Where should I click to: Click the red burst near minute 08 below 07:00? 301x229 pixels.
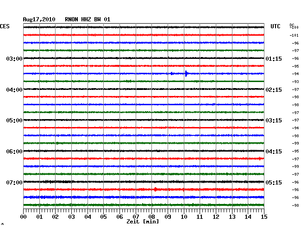(155, 190)
